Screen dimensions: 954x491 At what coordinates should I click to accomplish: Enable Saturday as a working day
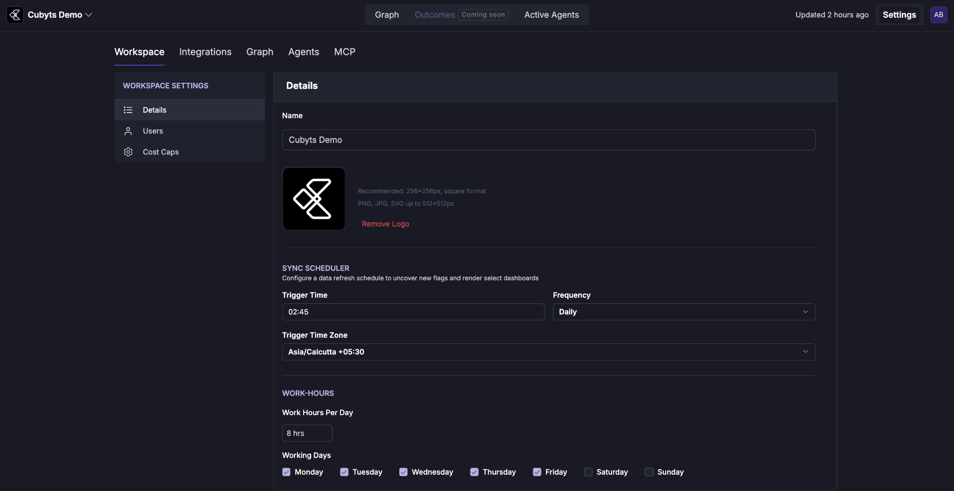pos(588,472)
